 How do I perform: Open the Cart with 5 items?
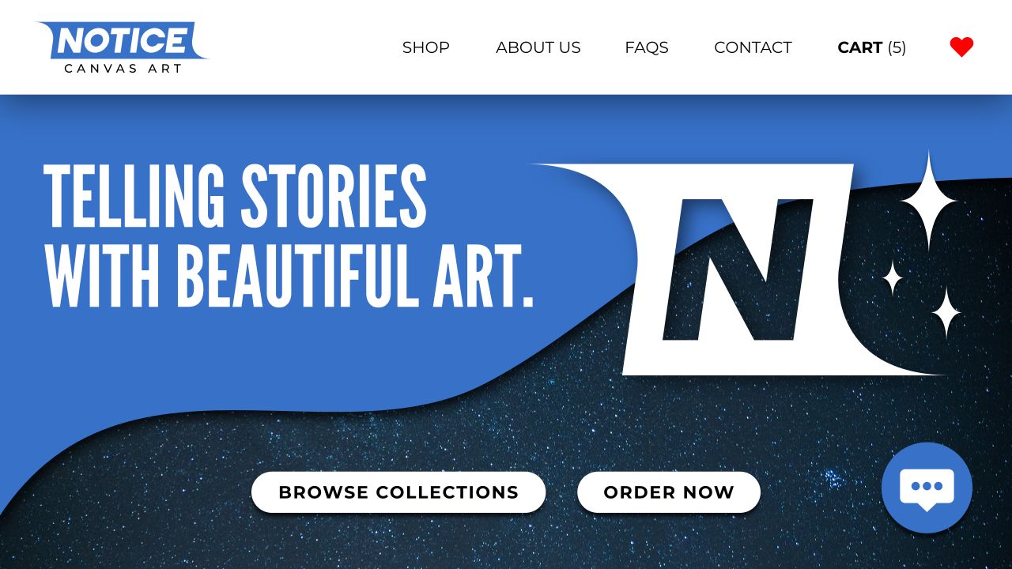click(x=872, y=47)
